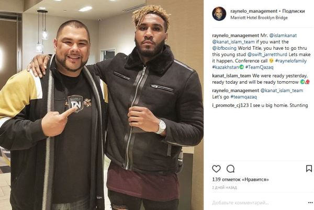
Task: Open more options three dots icon
Action: click(x=311, y=203)
